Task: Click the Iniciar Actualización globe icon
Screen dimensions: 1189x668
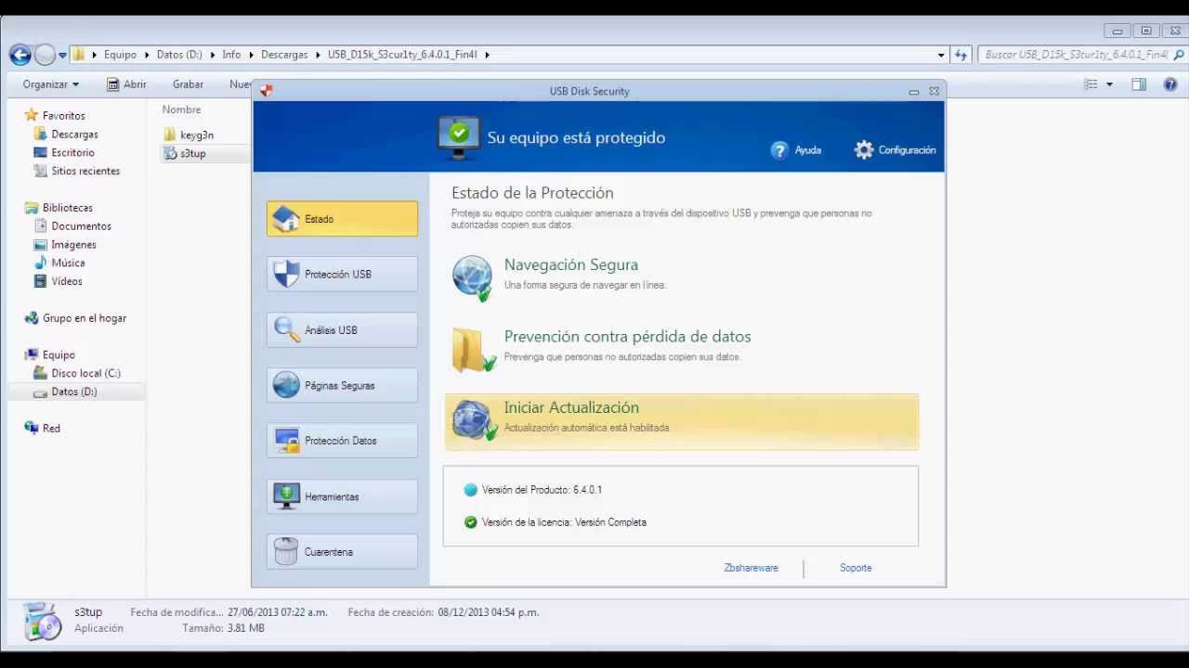Action: click(x=473, y=420)
